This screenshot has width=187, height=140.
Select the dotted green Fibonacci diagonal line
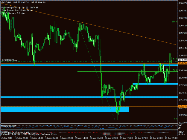tap(96, 71)
